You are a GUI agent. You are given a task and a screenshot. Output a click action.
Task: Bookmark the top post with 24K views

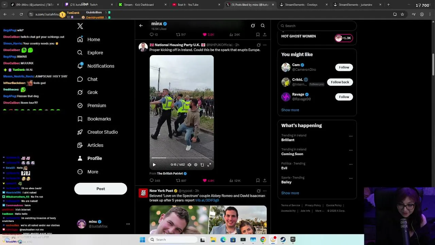coord(258,34)
